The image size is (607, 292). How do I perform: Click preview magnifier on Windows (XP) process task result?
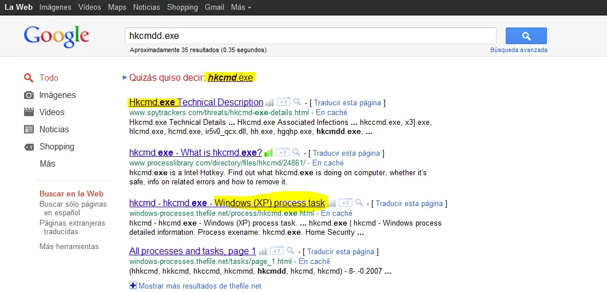(x=359, y=203)
